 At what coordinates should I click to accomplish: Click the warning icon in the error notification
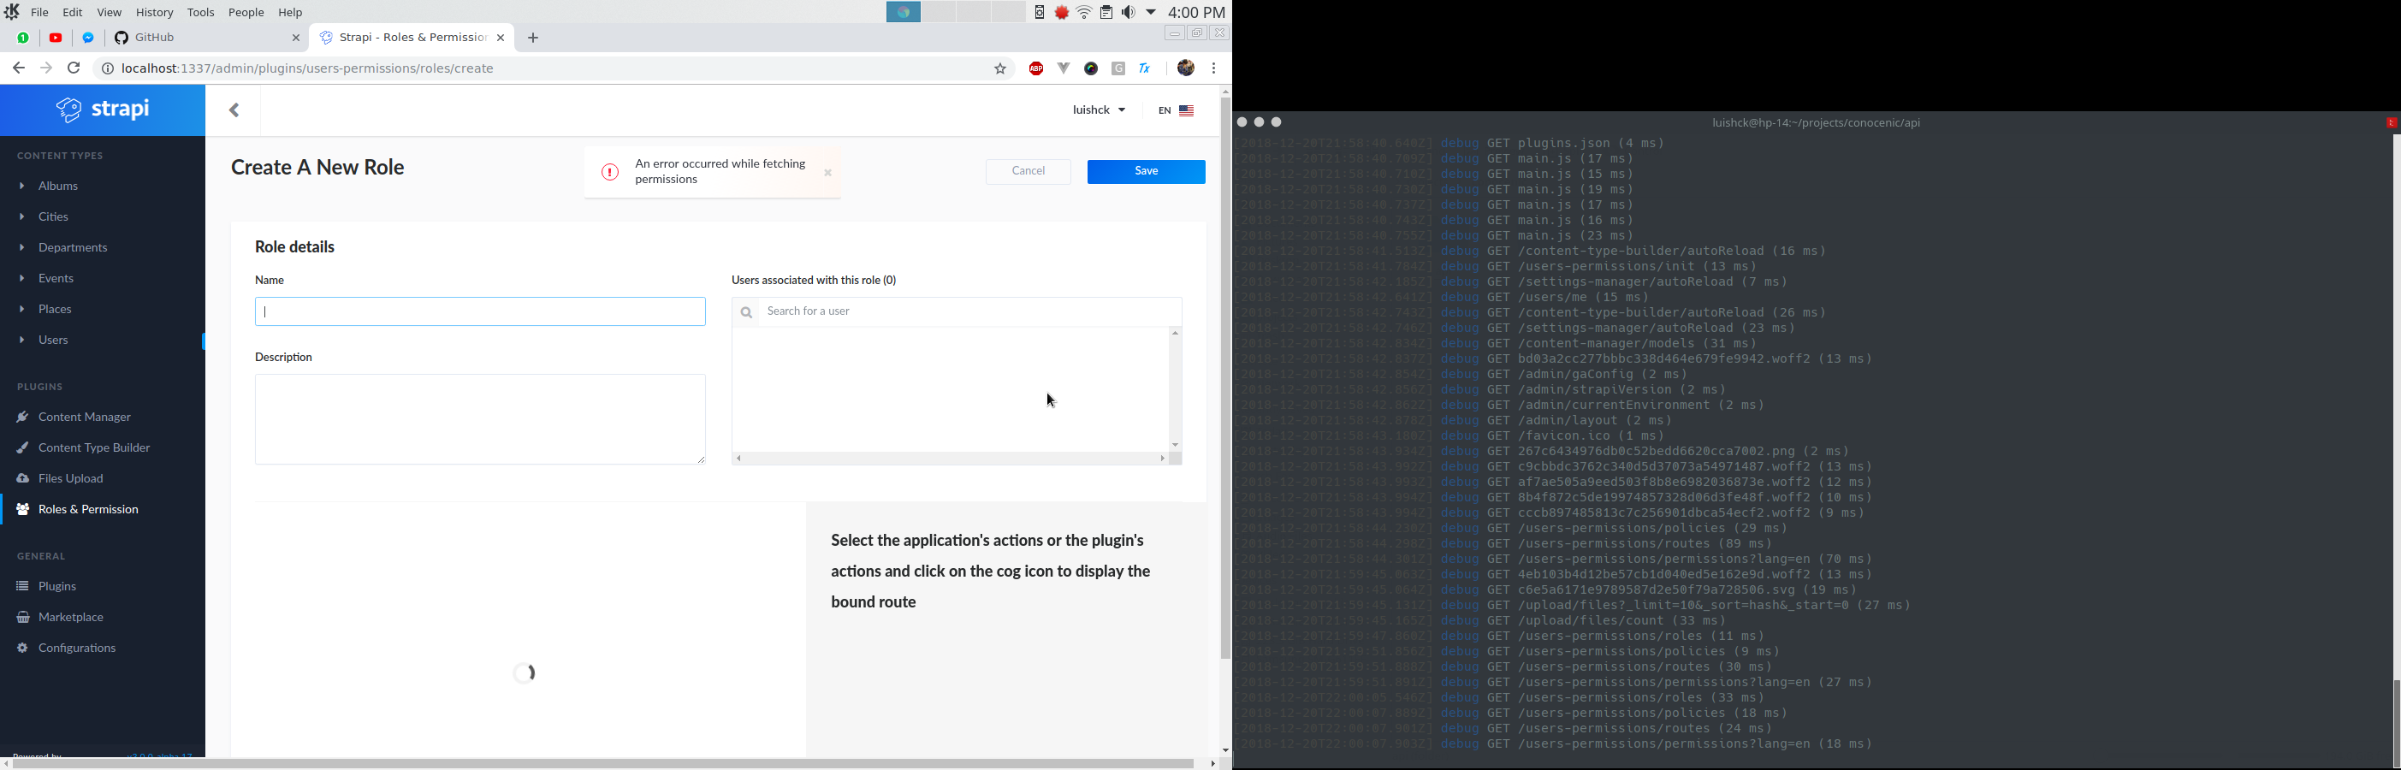click(x=609, y=173)
